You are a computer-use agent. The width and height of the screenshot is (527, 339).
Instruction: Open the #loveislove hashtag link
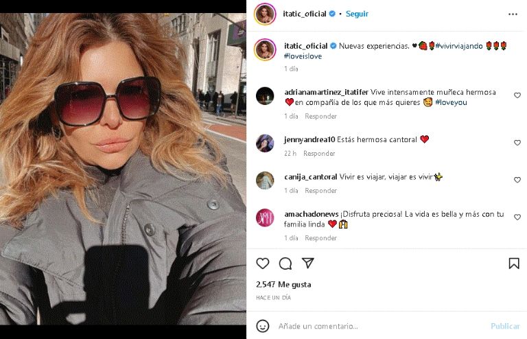click(303, 56)
